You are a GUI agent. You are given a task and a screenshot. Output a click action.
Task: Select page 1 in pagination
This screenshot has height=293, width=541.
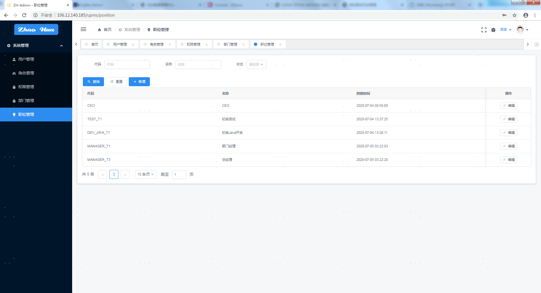(114, 174)
